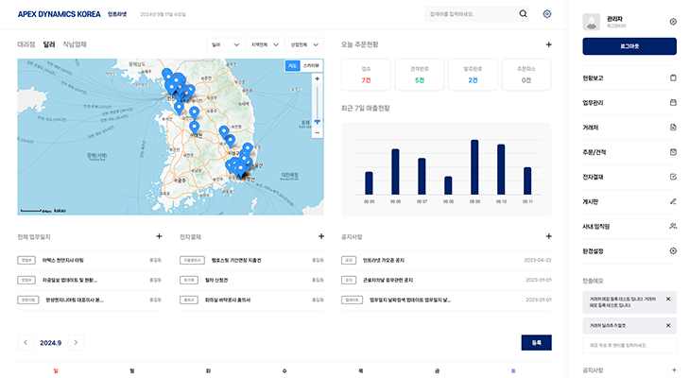Open the 웹호스팅 기간연장 지출건 entry
This screenshot has width=690, height=378.
click(236, 260)
